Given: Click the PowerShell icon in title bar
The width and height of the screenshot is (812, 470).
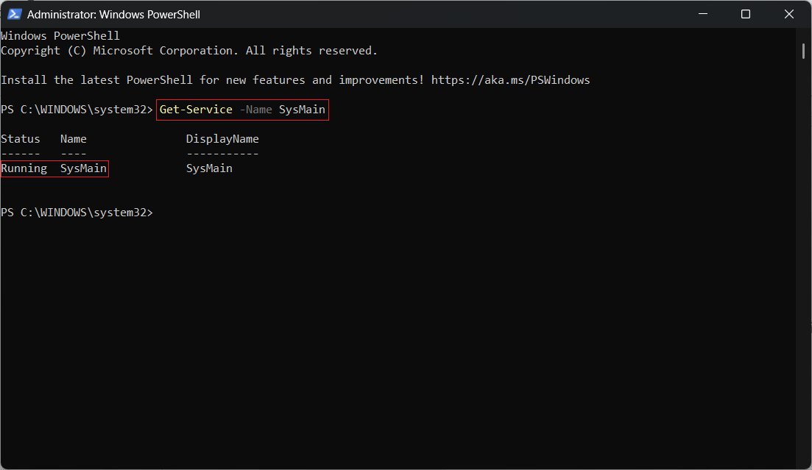Looking at the screenshot, I should (x=14, y=14).
